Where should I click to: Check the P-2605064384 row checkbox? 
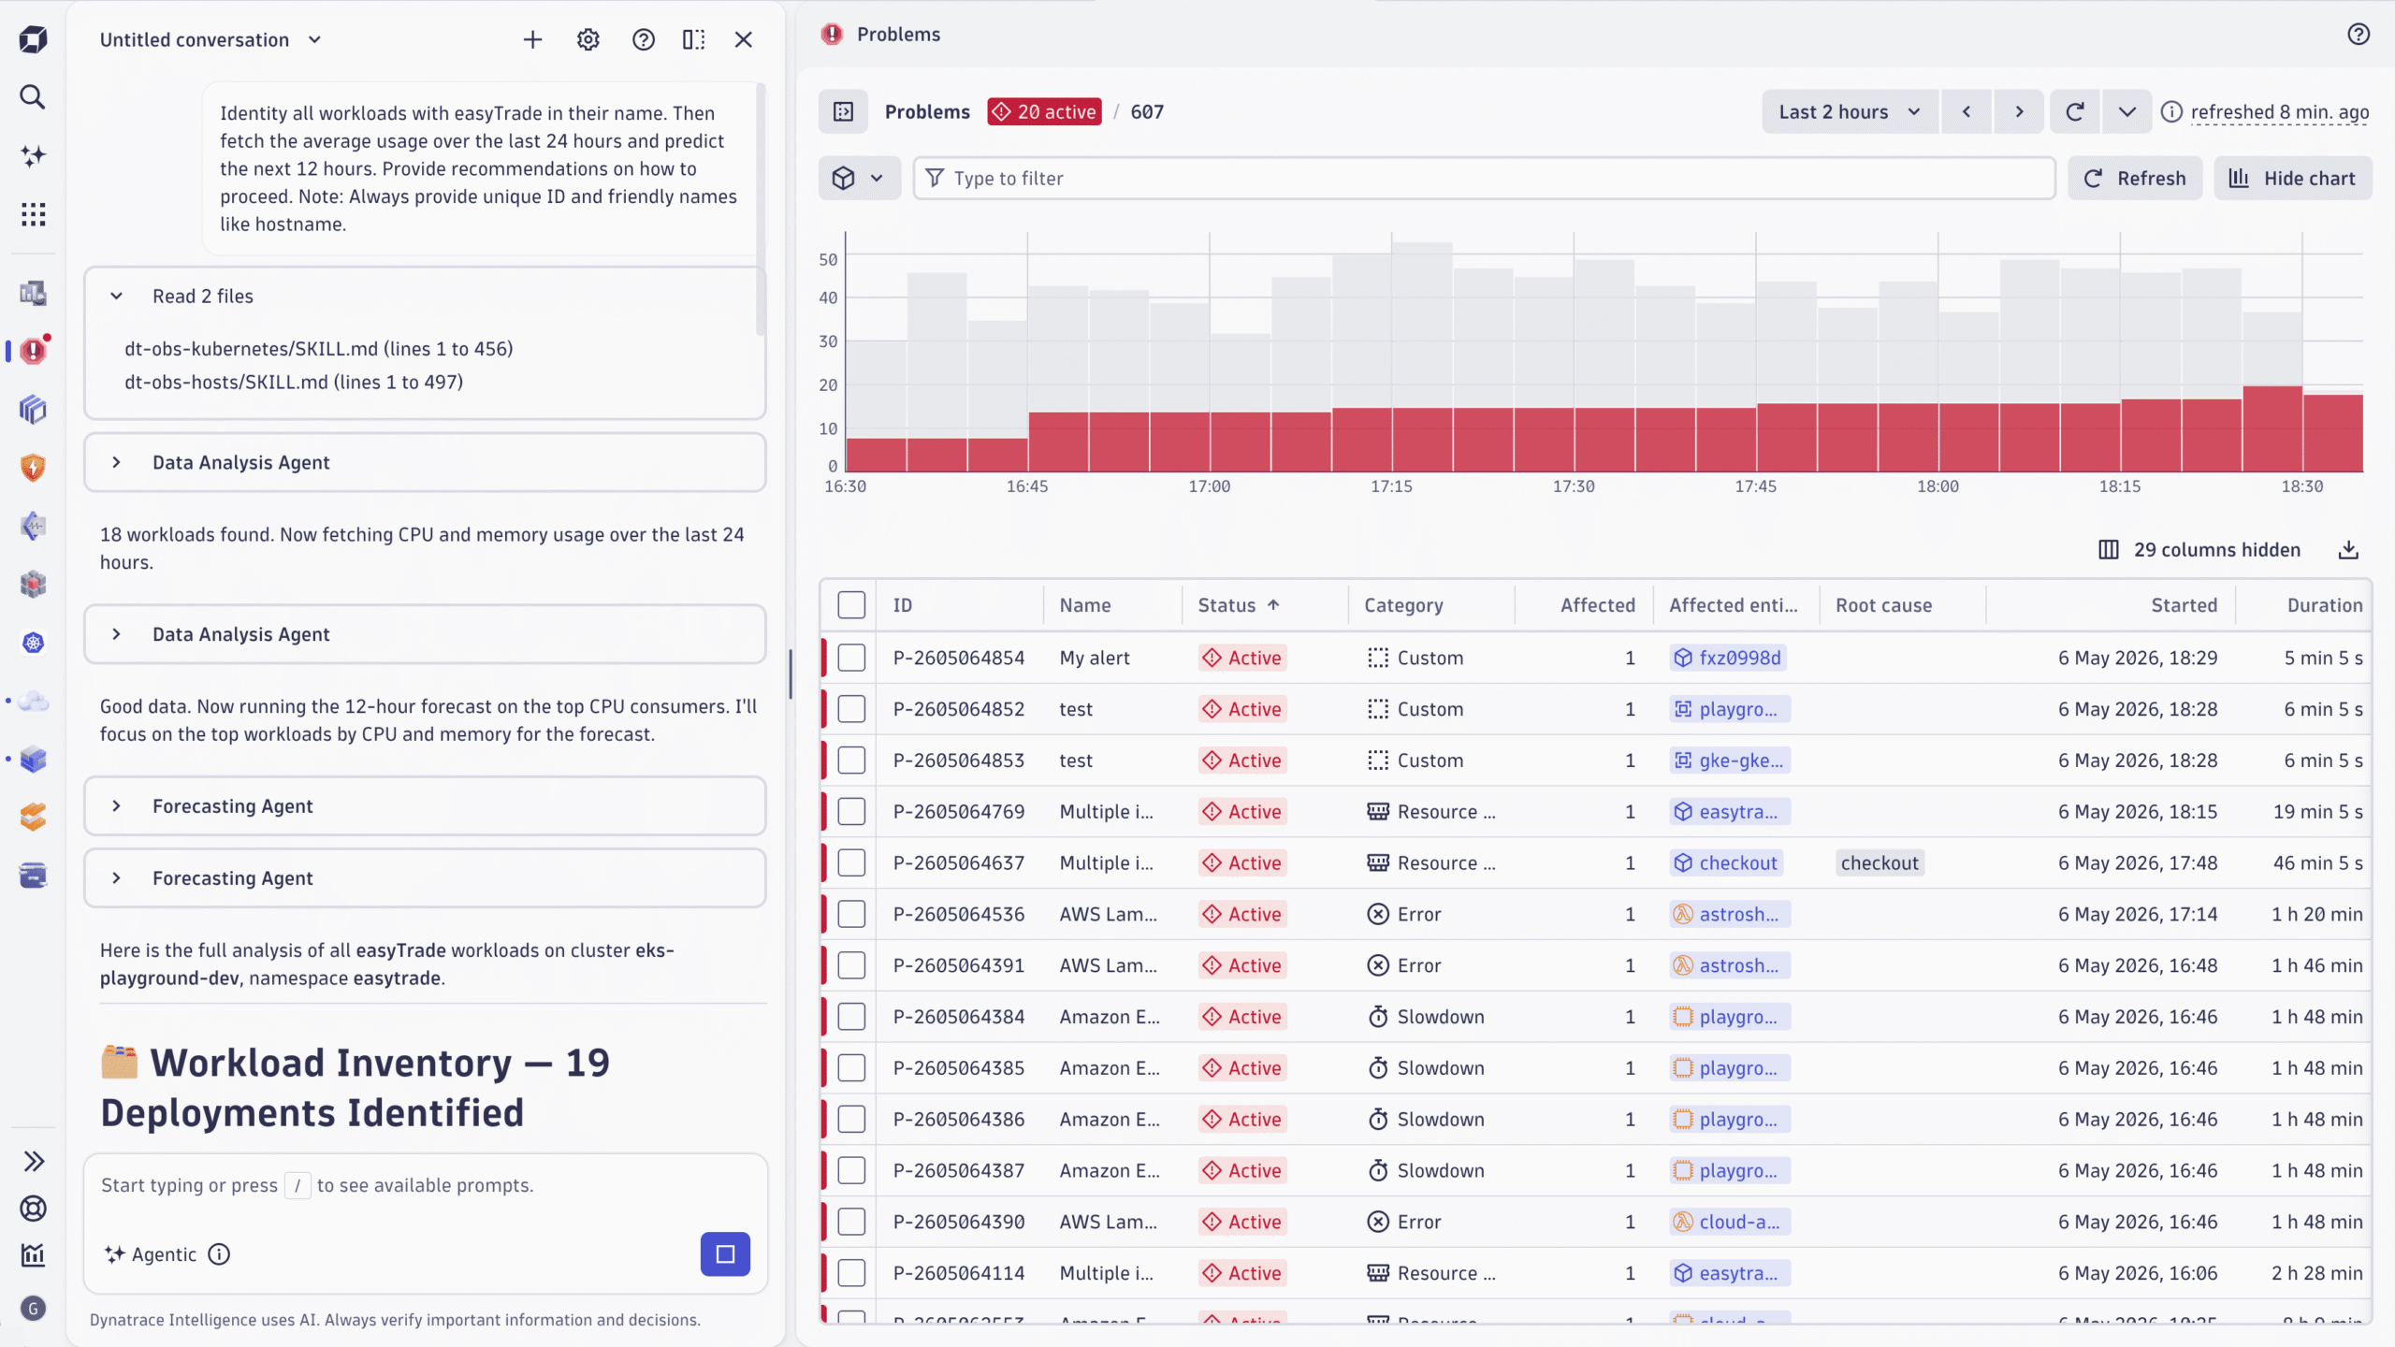851,1017
